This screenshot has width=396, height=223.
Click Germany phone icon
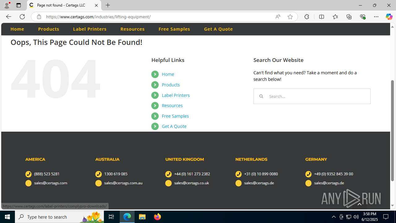pos(308,174)
